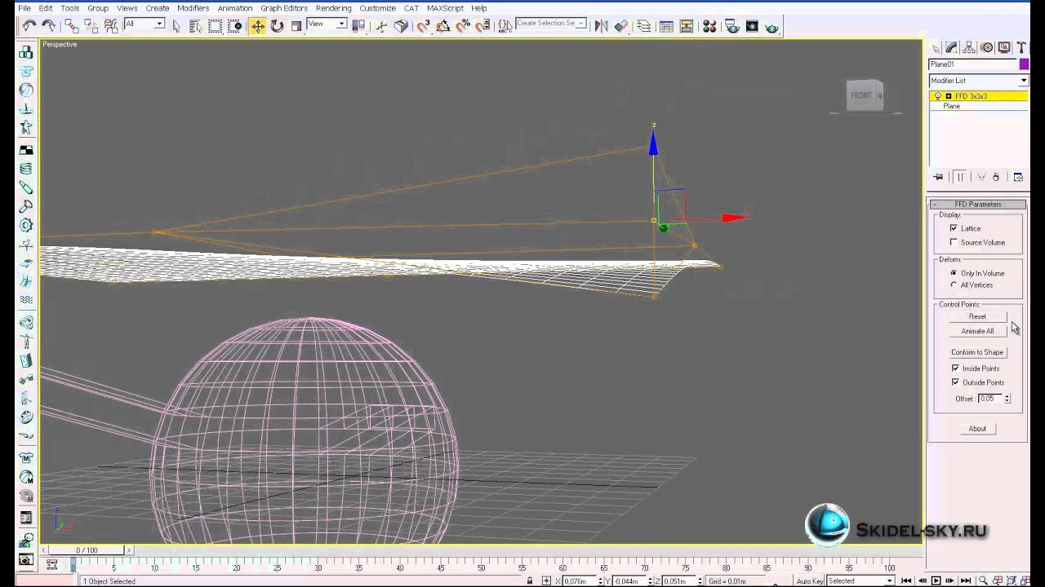The height and width of the screenshot is (587, 1045).
Task: Switch to the Display command panel
Action: coord(1004,47)
